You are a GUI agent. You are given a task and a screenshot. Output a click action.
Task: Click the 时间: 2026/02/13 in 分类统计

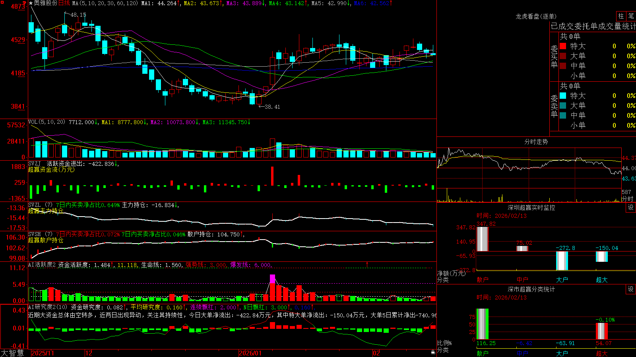click(502, 297)
